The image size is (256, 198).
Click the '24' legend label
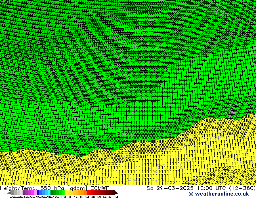coord(87,197)
